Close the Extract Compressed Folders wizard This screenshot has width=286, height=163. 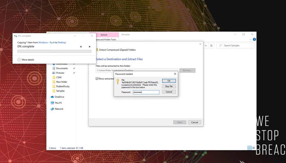coord(200,44)
